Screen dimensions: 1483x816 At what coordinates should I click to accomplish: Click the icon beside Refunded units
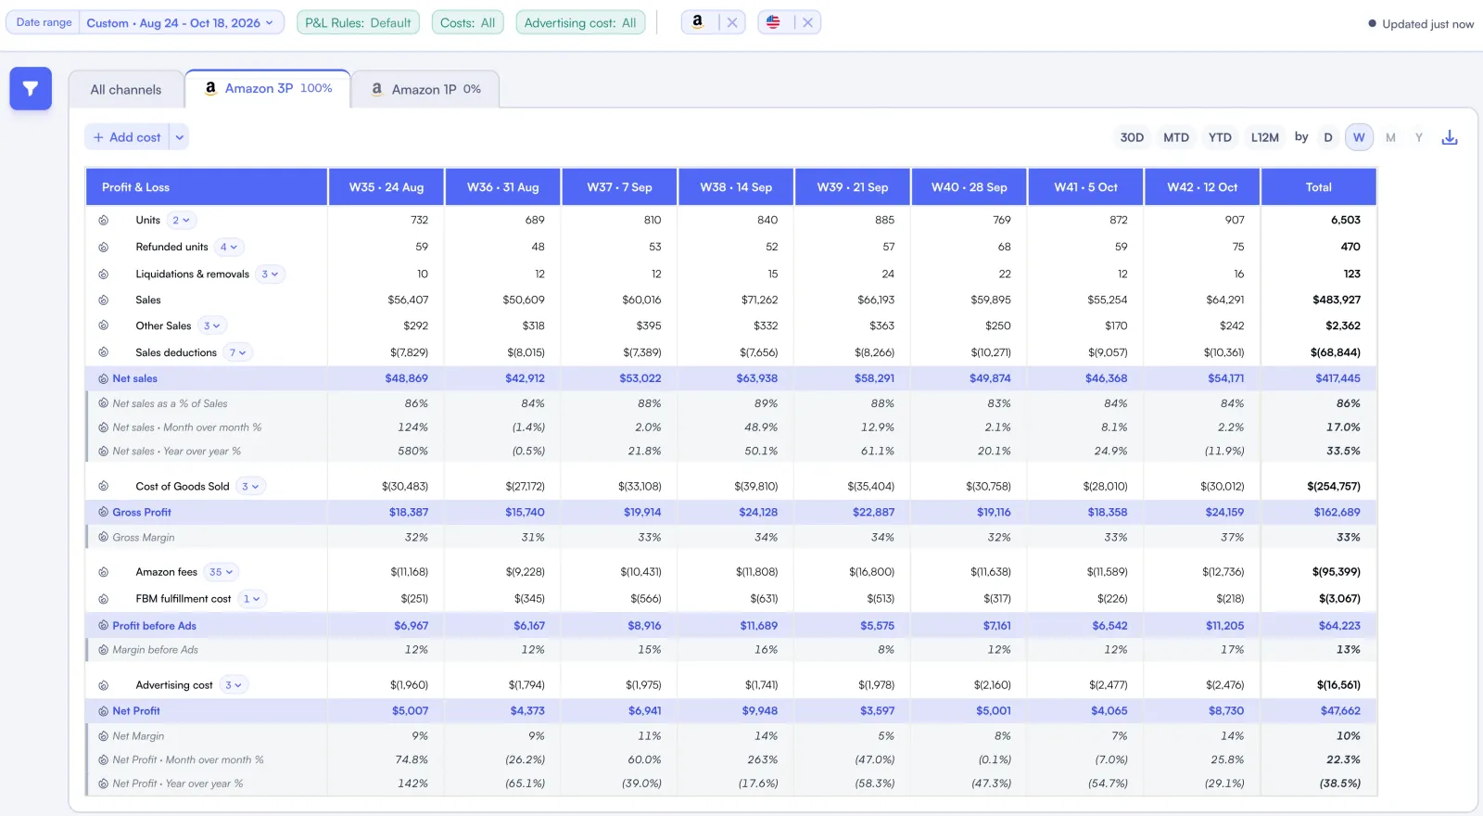click(x=104, y=248)
